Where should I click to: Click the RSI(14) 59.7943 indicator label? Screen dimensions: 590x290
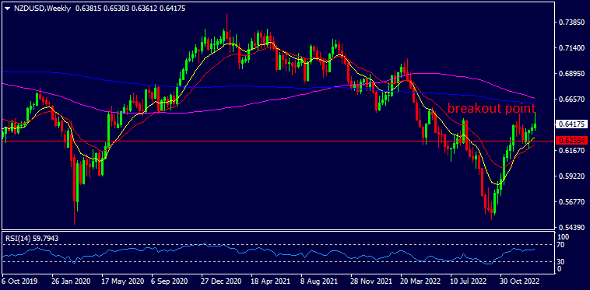tap(31, 238)
